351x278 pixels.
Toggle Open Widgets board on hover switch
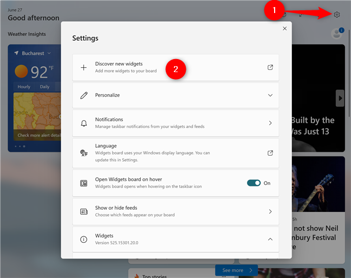[253, 183]
